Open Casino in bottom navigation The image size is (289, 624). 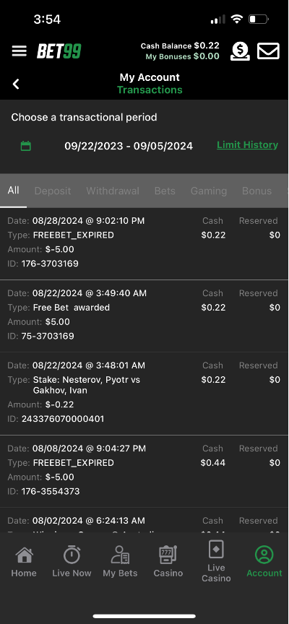coord(168,562)
